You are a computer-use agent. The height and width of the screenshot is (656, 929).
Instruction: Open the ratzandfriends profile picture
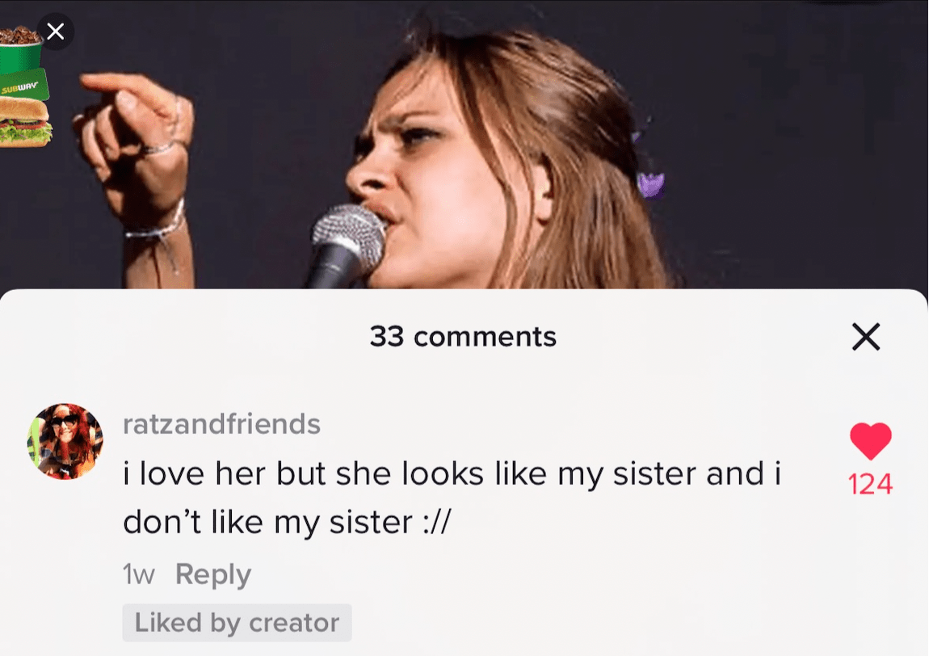pyautogui.click(x=65, y=442)
